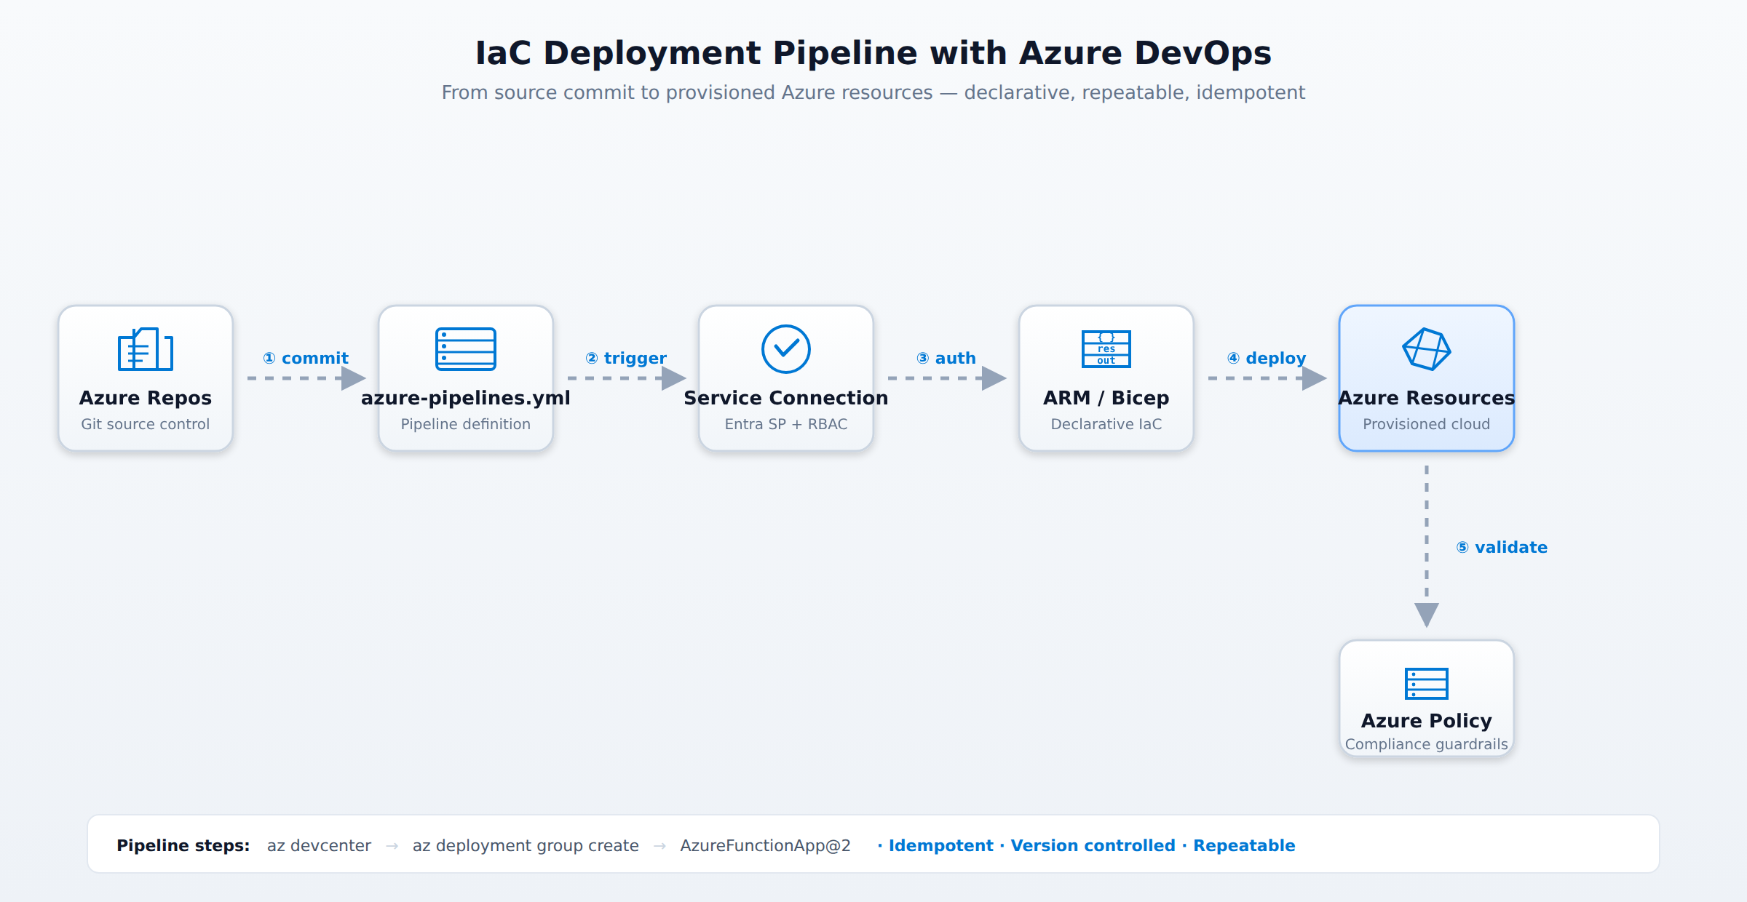Image resolution: width=1747 pixels, height=902 pixels.
Task: Click the Service Connection checkmark icon
Action: pos(786,349)
